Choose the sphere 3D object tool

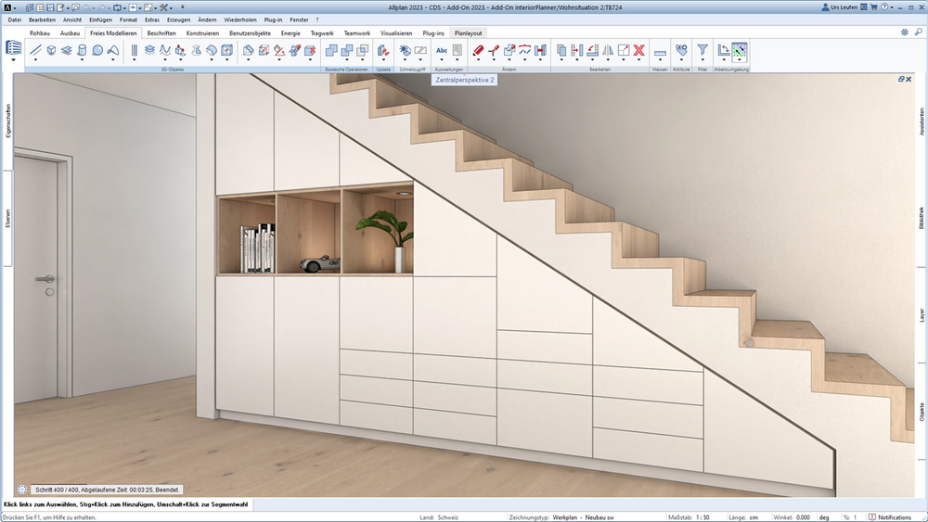(97, 50)
